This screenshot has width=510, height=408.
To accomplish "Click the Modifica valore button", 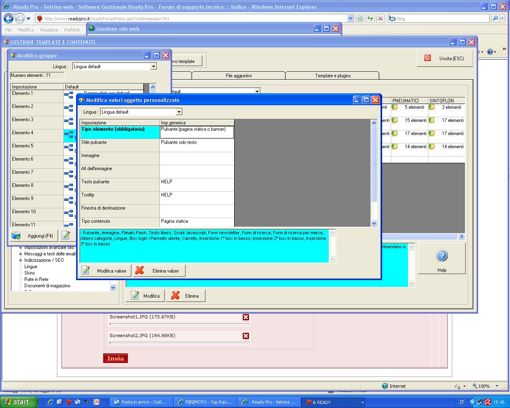I will click(105, 271).
